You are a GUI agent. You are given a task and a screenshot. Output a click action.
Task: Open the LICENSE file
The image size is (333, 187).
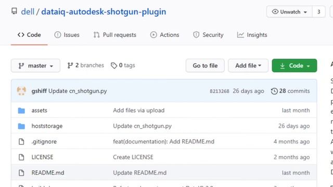pyautogui.click(x=42, y=157)
